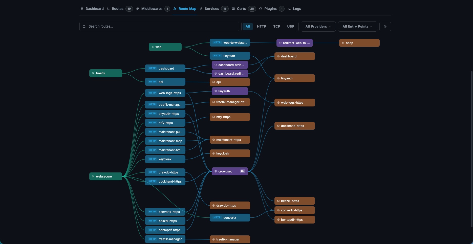Select the convertx-https router node
This screenshot has width=473, height=244.
[165, 212]
